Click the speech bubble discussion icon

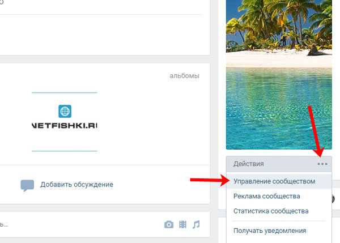[27, 185]
